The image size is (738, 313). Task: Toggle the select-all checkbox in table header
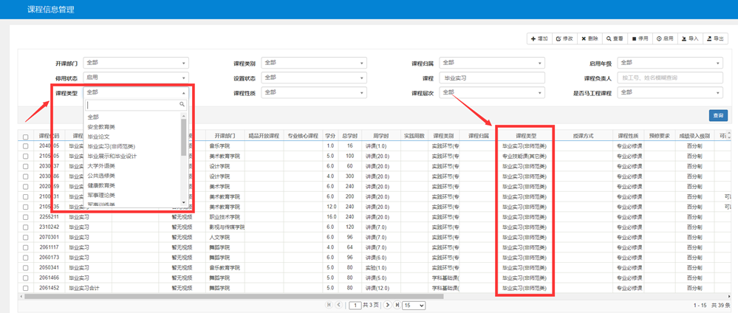coord(26,137)
